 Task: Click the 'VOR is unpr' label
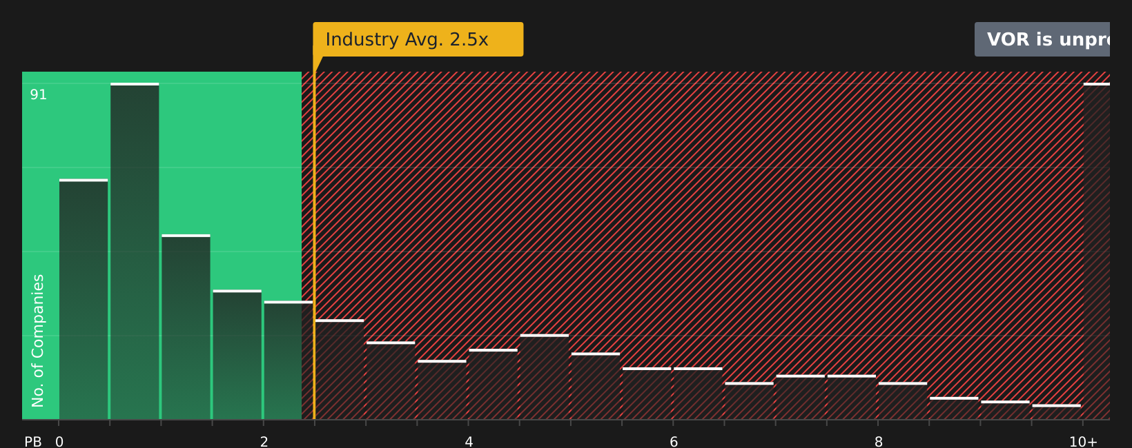click(1042, 39)
